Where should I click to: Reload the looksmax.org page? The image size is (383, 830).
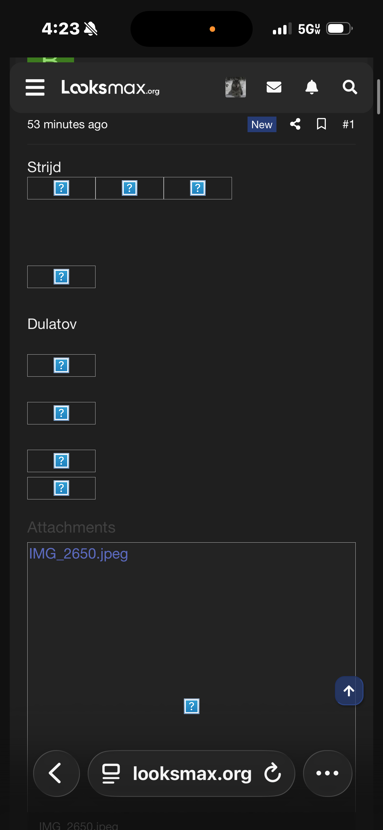[x=273, y=773]
